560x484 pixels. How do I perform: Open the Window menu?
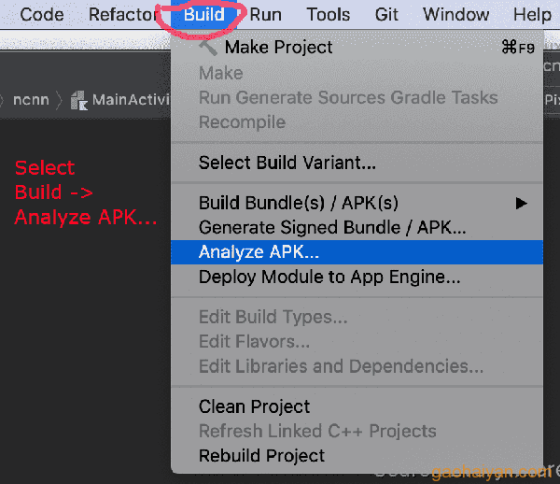click(455, 15)
